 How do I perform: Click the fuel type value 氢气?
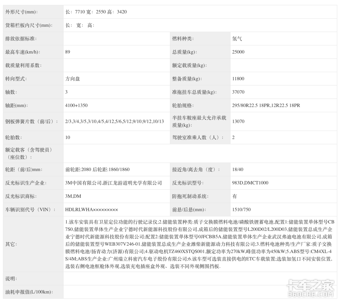point(237,39)
